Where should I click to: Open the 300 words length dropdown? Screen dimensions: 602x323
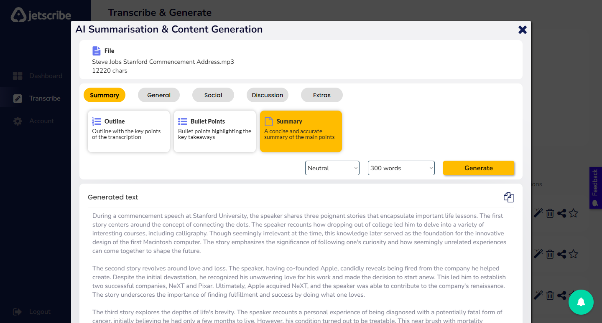tap(401, 168)
